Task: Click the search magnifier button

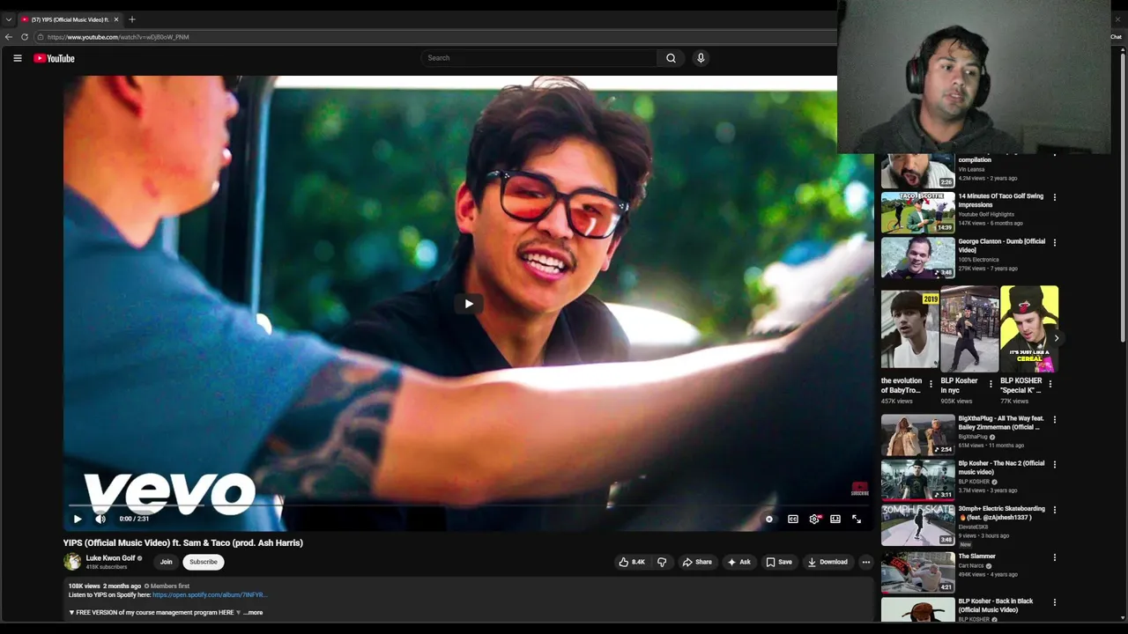Action: (671, 58)
